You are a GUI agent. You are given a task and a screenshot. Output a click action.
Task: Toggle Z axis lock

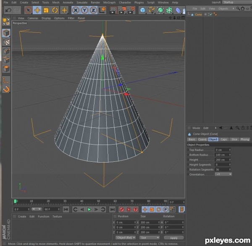coord(93,10)
